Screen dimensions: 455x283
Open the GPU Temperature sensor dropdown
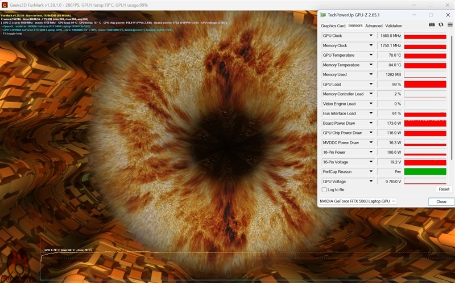[371, 55]
